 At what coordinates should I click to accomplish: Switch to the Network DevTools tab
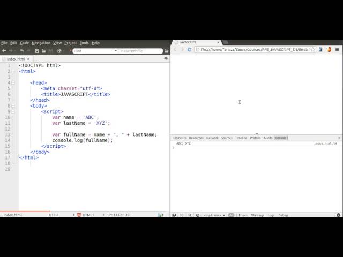212,138
